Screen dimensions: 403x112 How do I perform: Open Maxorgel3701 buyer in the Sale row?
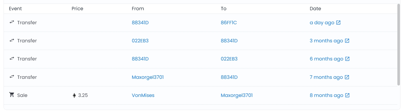click(237, 95)
